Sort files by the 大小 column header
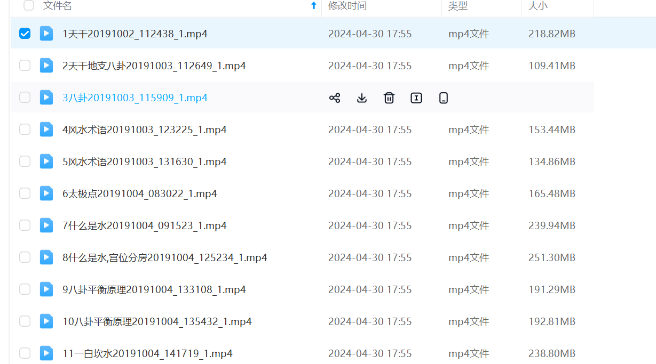Viewport: 656px width, 364px height. pos(538,6)
